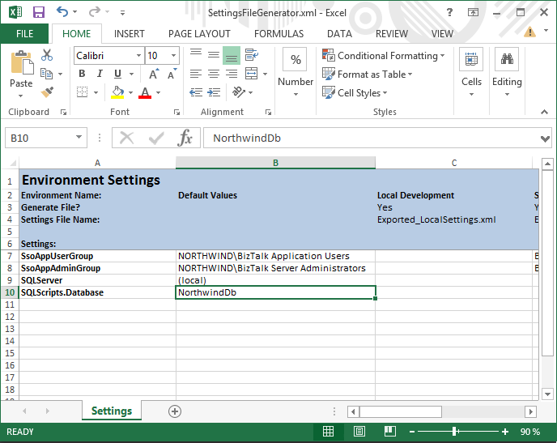557x443 pixels.
Task: Click the yellow Fill Color bucket
Action: point(117,92)
